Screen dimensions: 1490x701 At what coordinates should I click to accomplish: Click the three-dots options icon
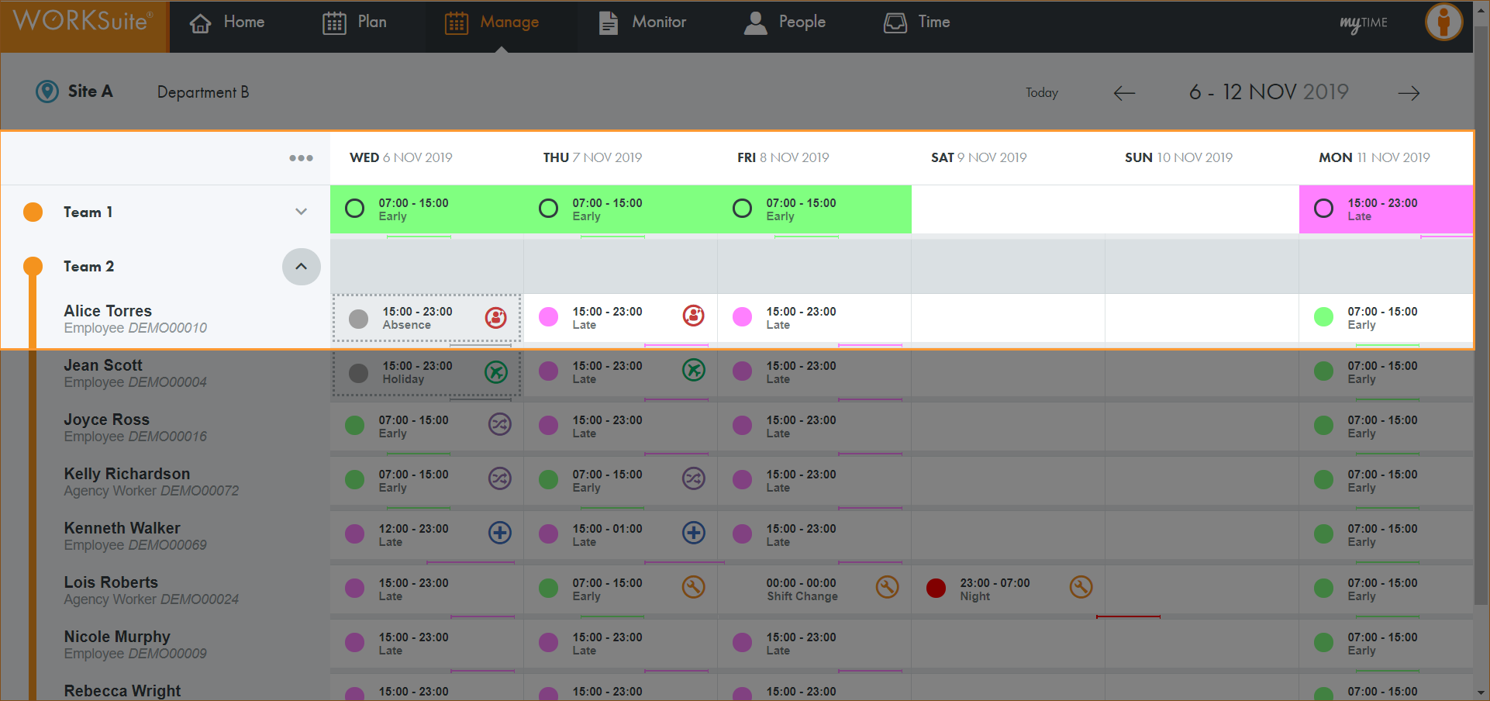(301, 158)
